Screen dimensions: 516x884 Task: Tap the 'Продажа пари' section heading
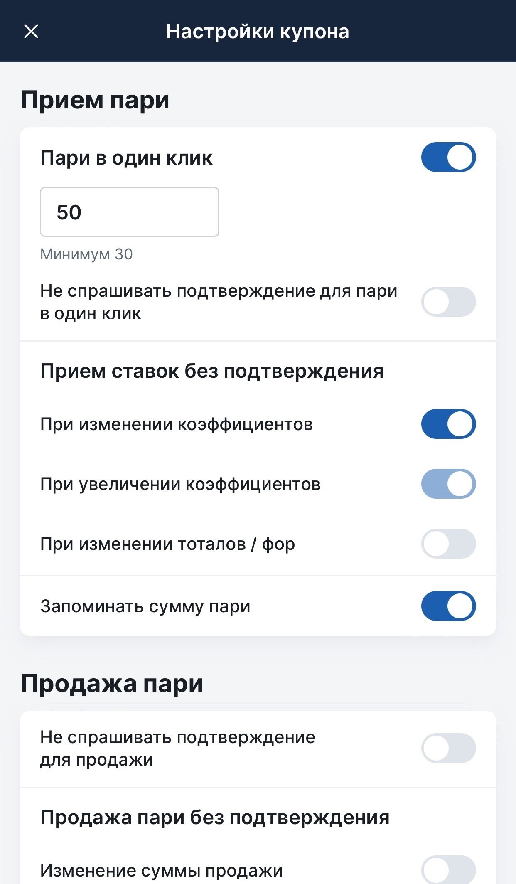112,684
